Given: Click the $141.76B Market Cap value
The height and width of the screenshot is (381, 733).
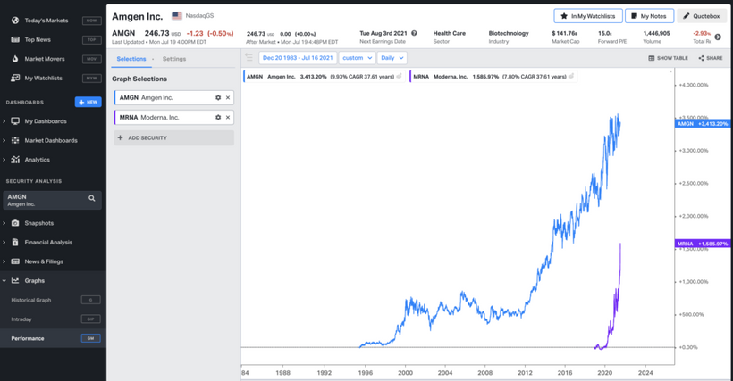Looking at the screenshot, I should pos(565,33).
